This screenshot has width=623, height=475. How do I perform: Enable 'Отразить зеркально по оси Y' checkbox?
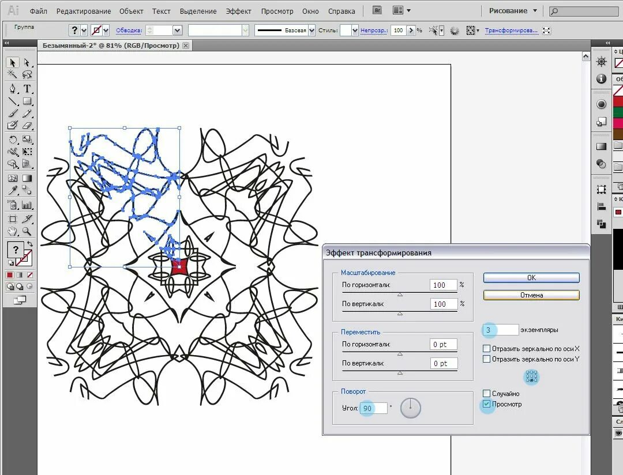pyautogui.click(x=486, y=359)
